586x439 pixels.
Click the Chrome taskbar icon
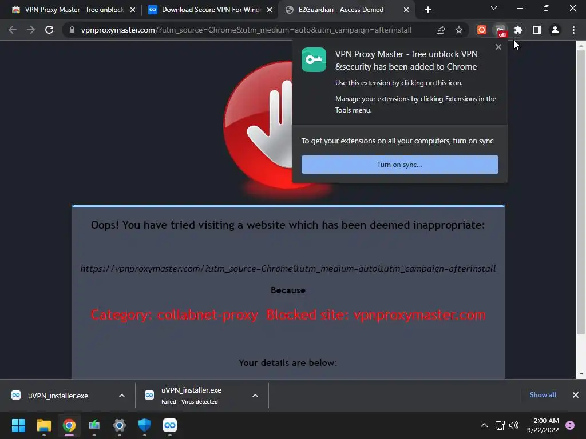(x=69, y=425)
